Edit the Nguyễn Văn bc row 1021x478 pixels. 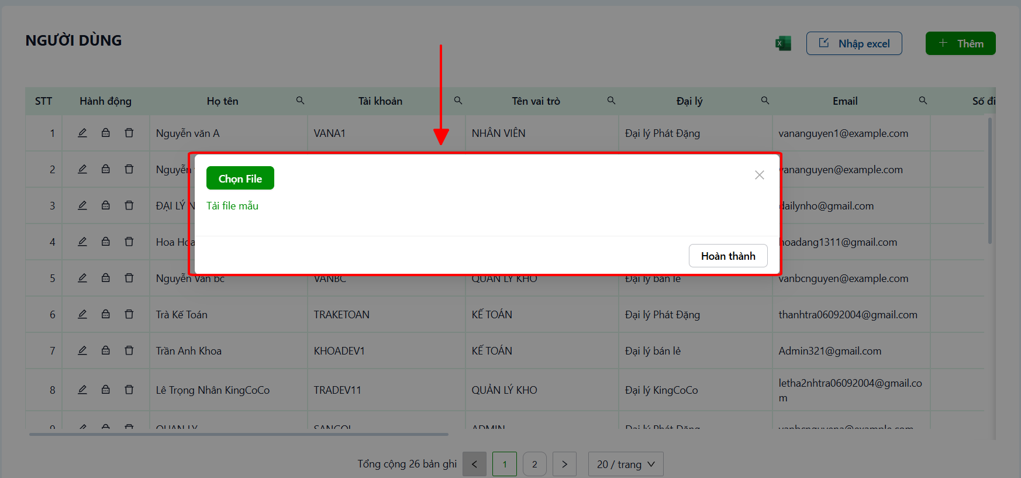point(82,278)
